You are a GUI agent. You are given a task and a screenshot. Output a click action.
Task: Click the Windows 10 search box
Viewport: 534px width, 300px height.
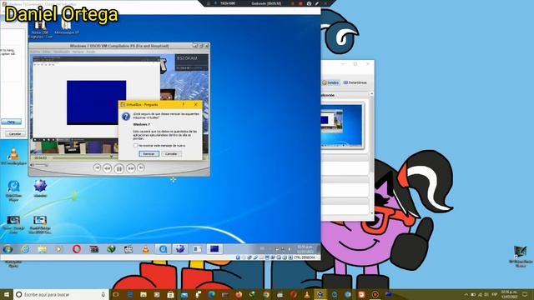[61, 294]
